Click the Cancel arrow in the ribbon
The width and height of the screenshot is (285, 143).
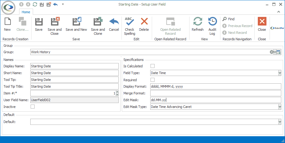click(x=114, y=21)
